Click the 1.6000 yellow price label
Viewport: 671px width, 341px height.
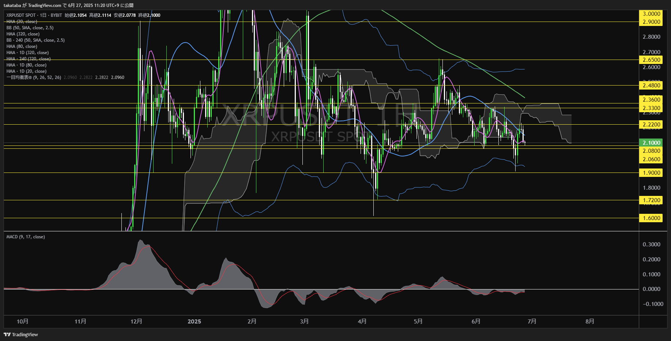pos(651,218)
